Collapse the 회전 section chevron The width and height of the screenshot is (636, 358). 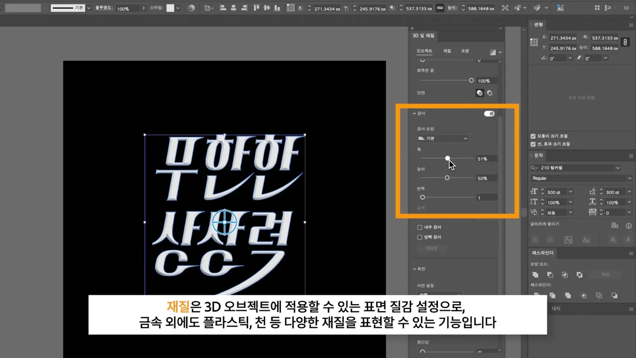coord(414,269)
